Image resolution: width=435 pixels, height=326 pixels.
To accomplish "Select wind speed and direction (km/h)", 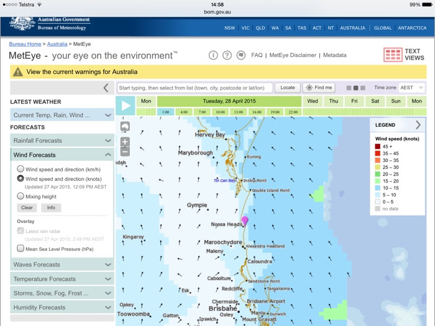I will point(21,169).
